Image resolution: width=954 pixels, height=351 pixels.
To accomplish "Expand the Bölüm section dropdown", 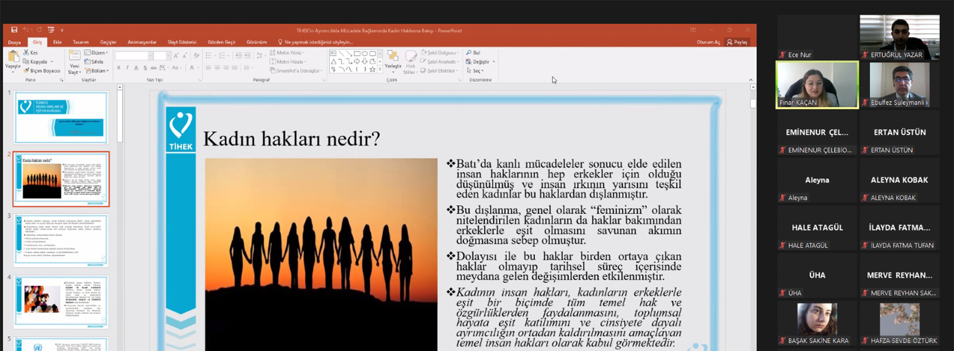I will click(96, 71).
